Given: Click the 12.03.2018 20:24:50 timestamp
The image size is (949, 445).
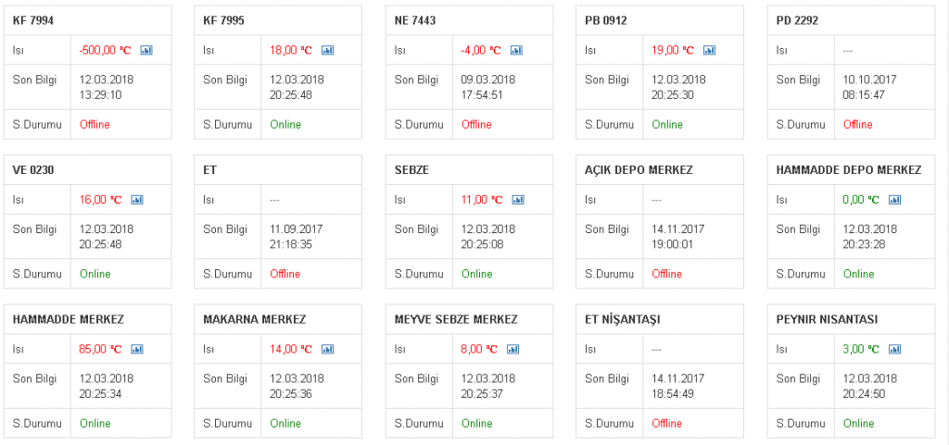Looking at the screenshot, I should (870, 385).
